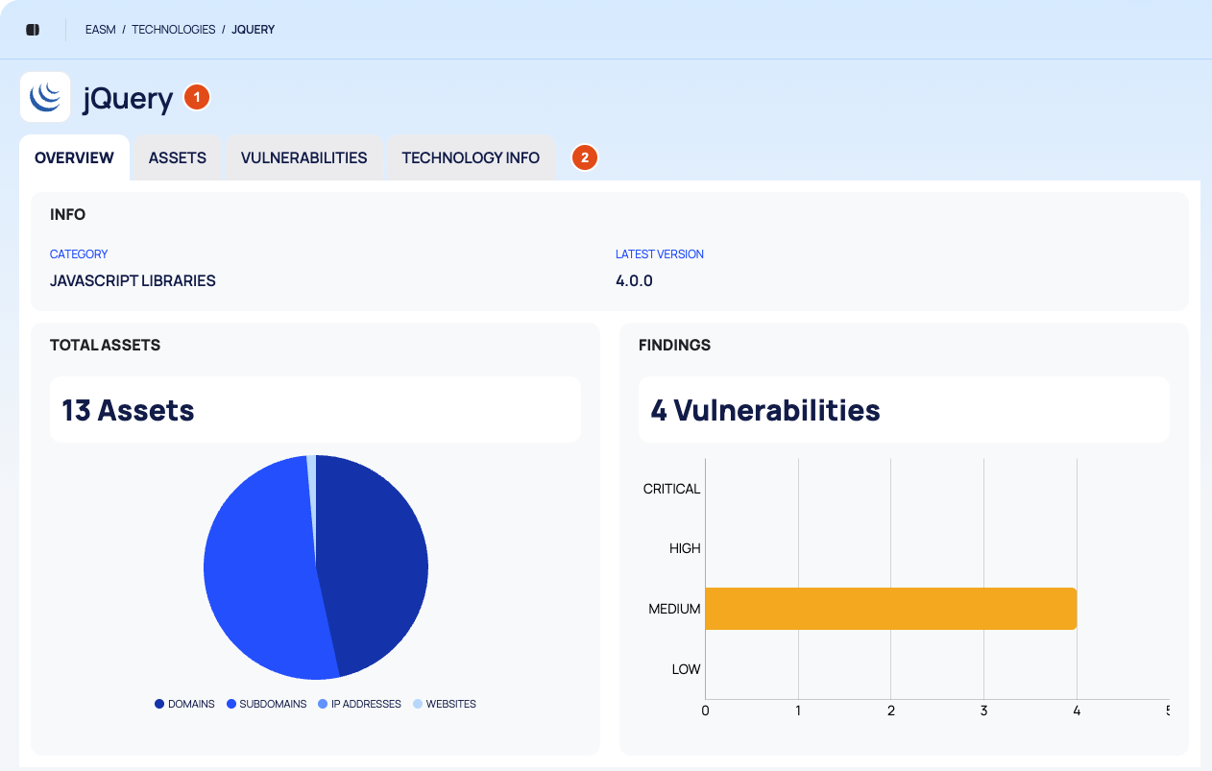
Task: Open the Overview tab
Action: 74,157
